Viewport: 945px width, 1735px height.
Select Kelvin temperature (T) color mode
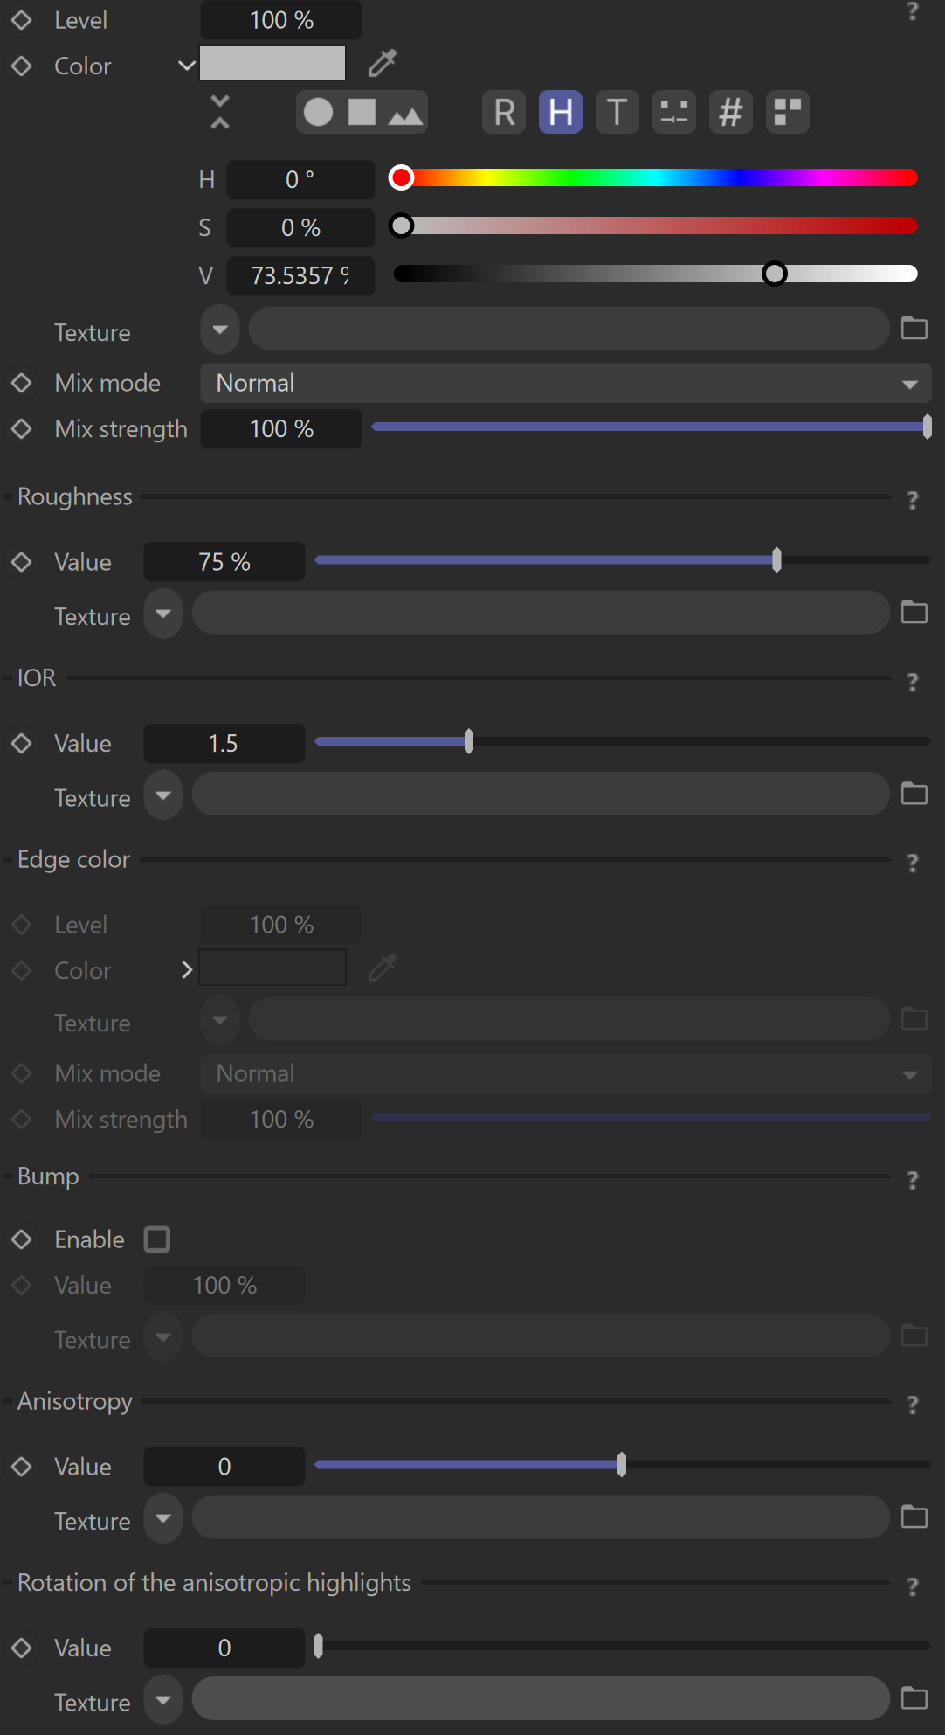click(x=617, y=113)
